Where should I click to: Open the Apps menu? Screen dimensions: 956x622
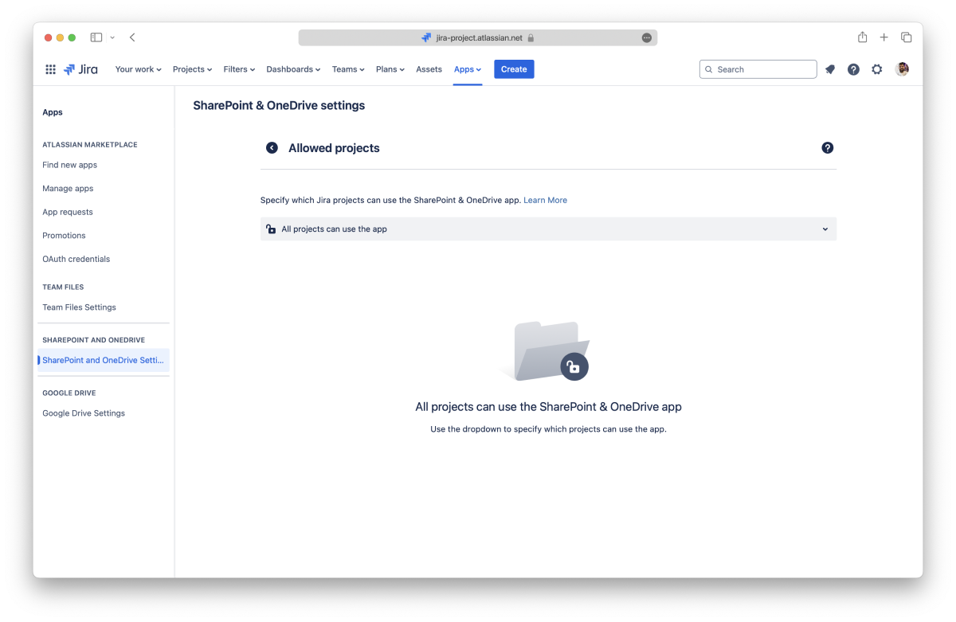point(468,69)
